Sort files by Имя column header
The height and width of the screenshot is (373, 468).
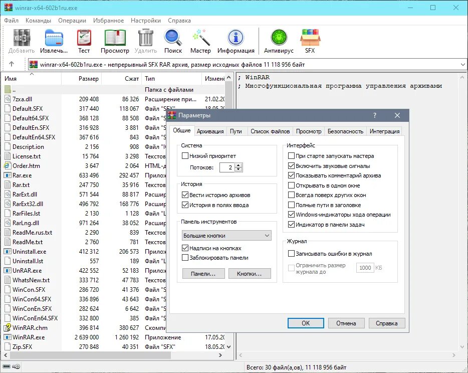(32, 79)
